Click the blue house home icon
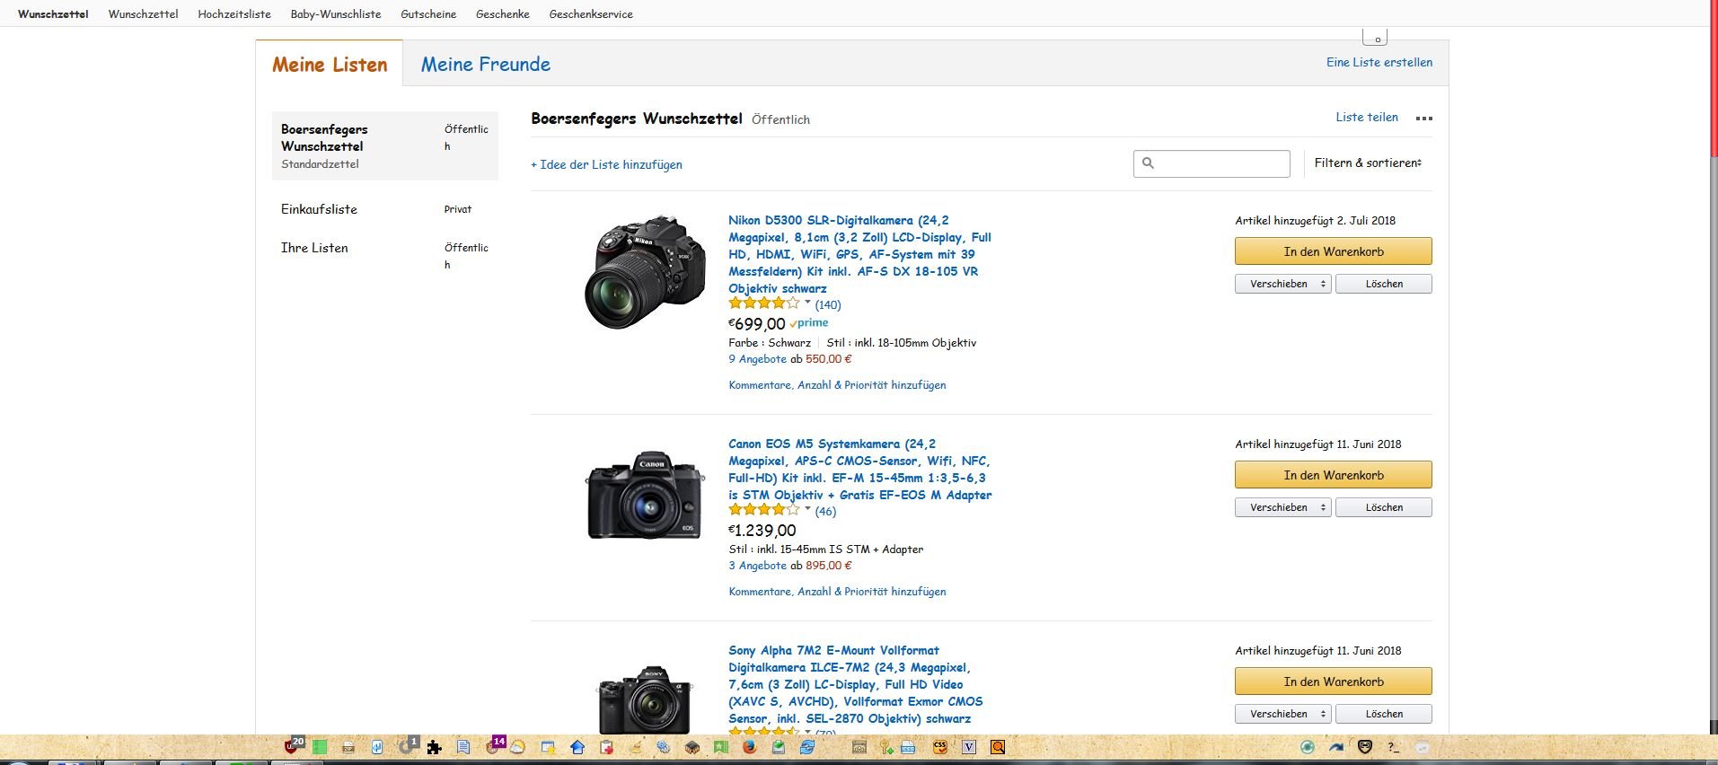 [x=577, y=747]
